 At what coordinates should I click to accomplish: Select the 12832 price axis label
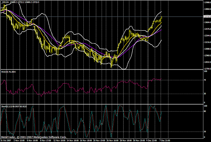[x=208, y=62]
